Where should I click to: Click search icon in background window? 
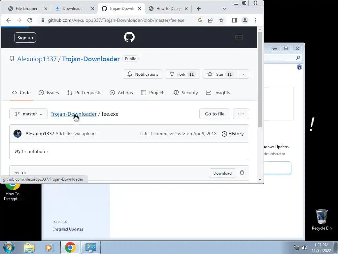(x=298, y=58)
